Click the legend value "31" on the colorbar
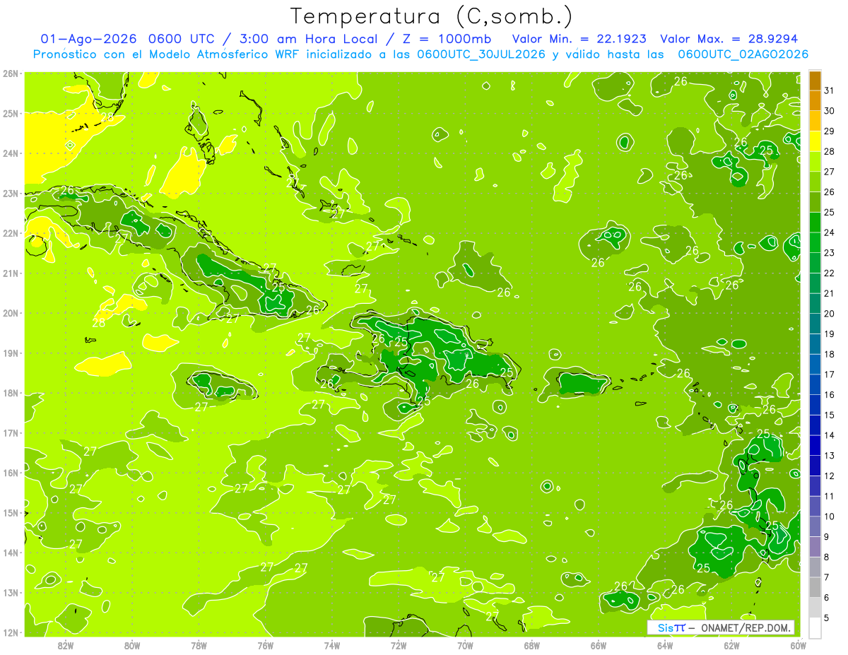This screenshot has height=655, width=848. (830, 90)
